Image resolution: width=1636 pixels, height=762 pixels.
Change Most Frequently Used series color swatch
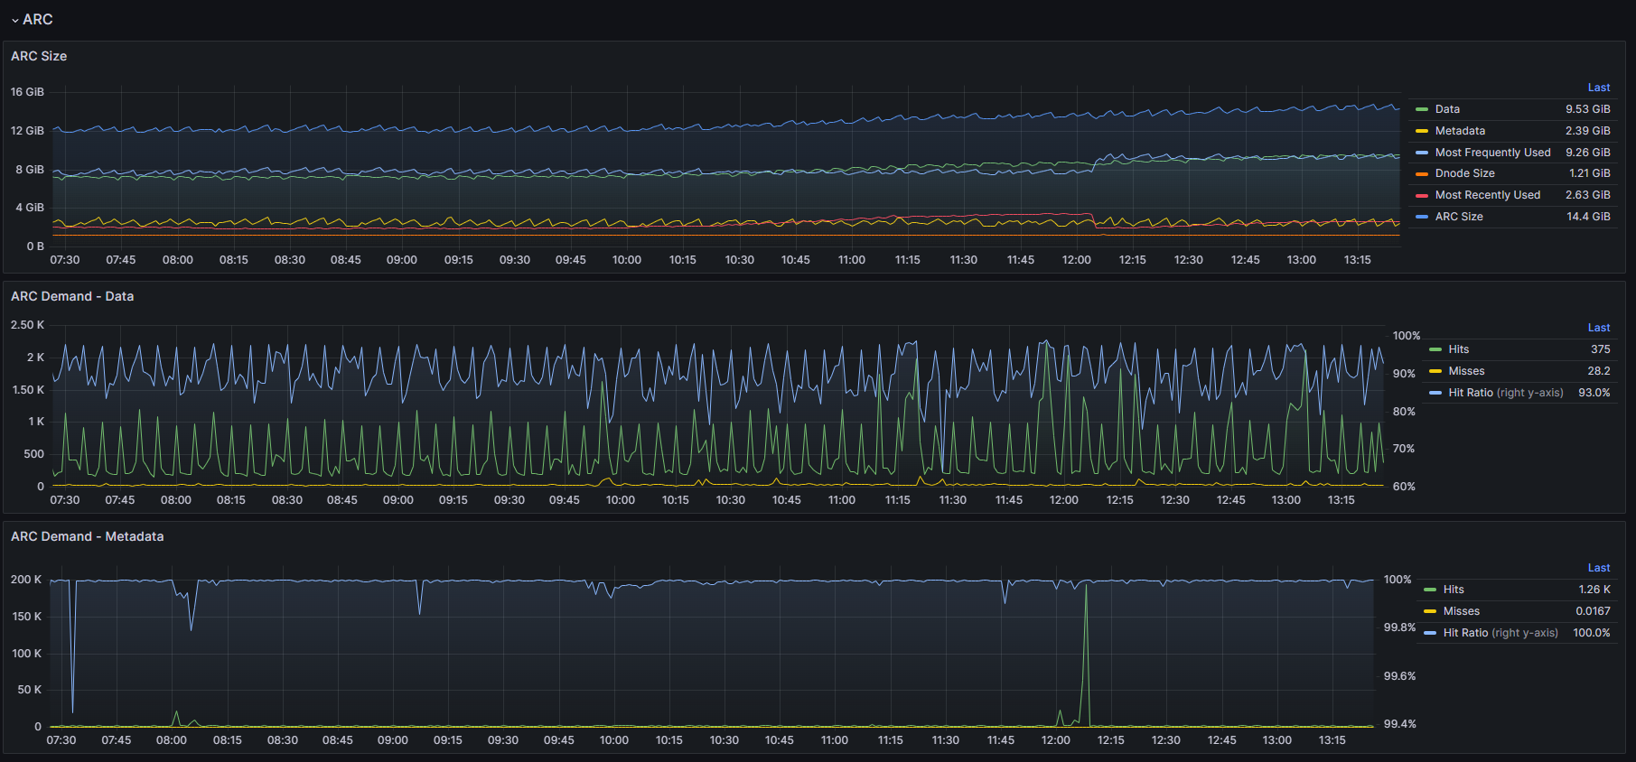pos(1422,153)
